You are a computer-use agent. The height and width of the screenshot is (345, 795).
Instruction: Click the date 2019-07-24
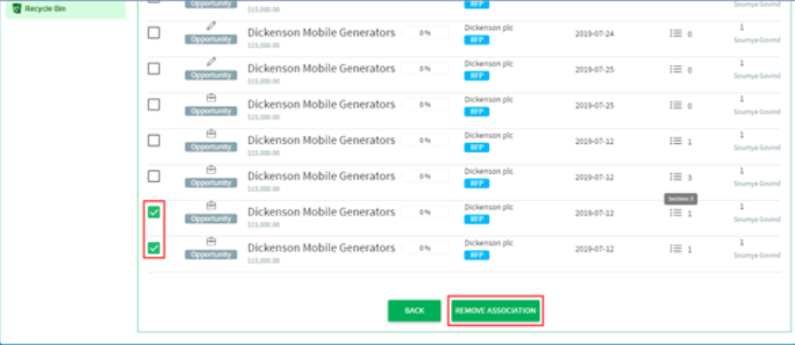click(x=594, y=34)
